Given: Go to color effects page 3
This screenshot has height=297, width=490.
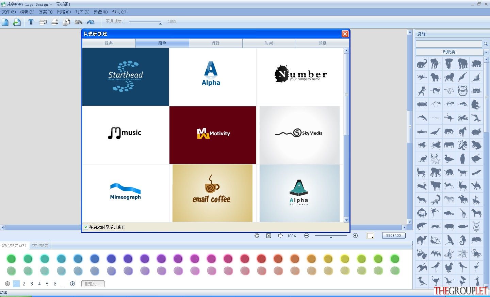Looking at the screenshot, I should (32, 284).
